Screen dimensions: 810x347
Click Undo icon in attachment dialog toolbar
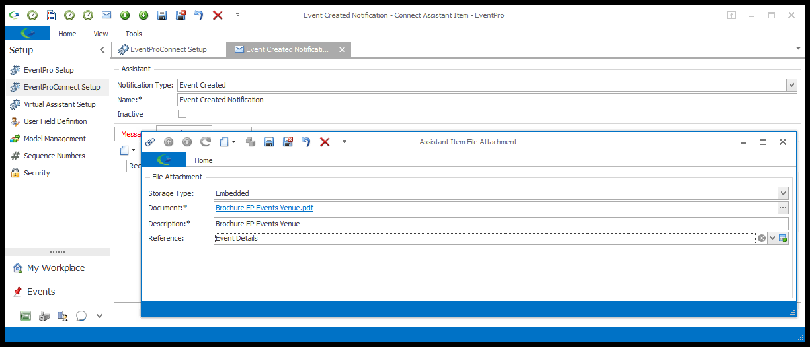point(305,142)
